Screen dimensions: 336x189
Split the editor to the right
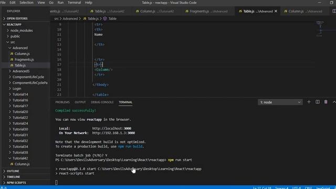(334, 11)
